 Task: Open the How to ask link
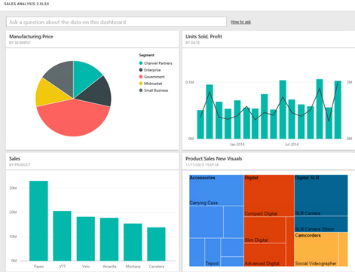240,22
